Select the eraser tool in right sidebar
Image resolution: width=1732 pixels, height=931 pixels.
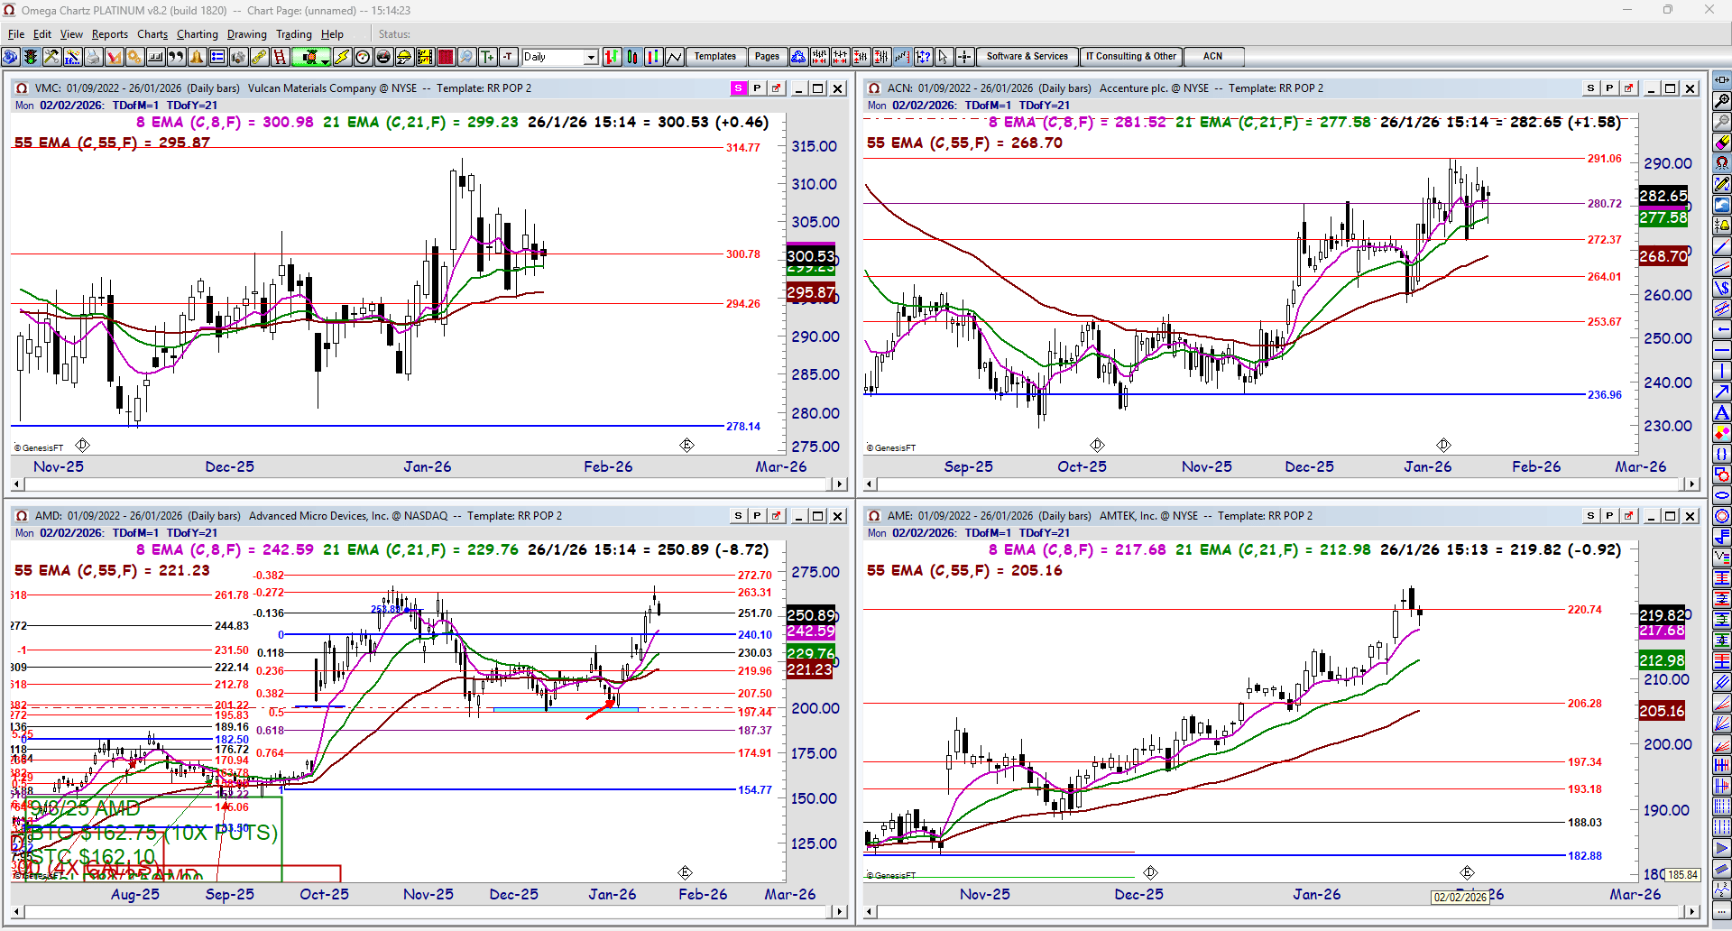tap(1722, 143)
